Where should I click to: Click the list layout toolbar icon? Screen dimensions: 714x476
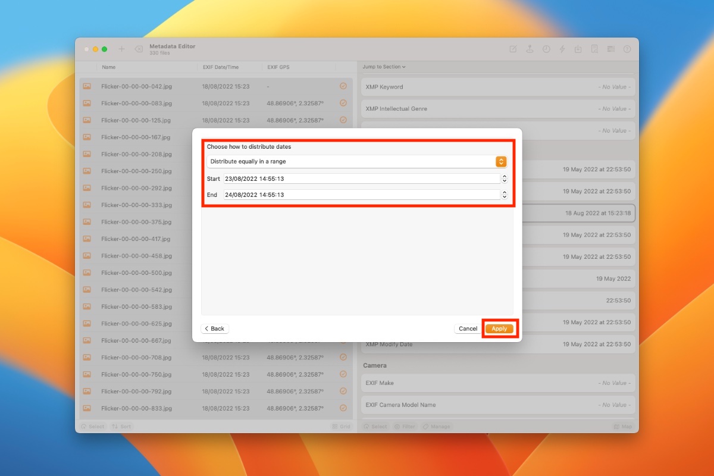610,49
